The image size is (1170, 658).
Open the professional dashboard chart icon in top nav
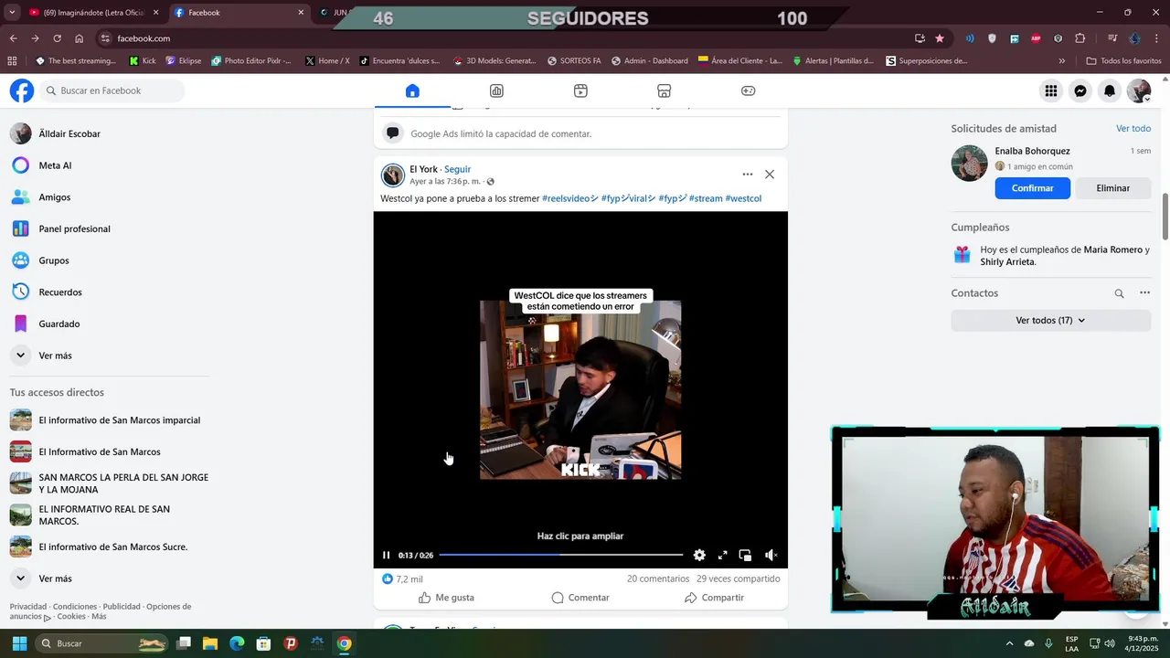tap(496, 90)
